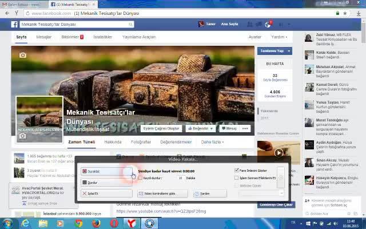Screen dimensions: 366x229
Task: Click the green lock icon in address bar
Action: (337, 13)
